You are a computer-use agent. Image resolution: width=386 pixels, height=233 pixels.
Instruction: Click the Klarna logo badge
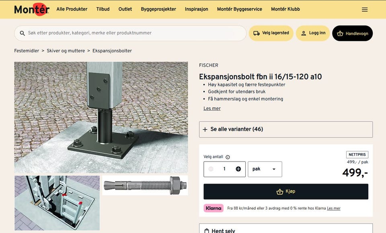pyautogui.click(x=214, y=208)
